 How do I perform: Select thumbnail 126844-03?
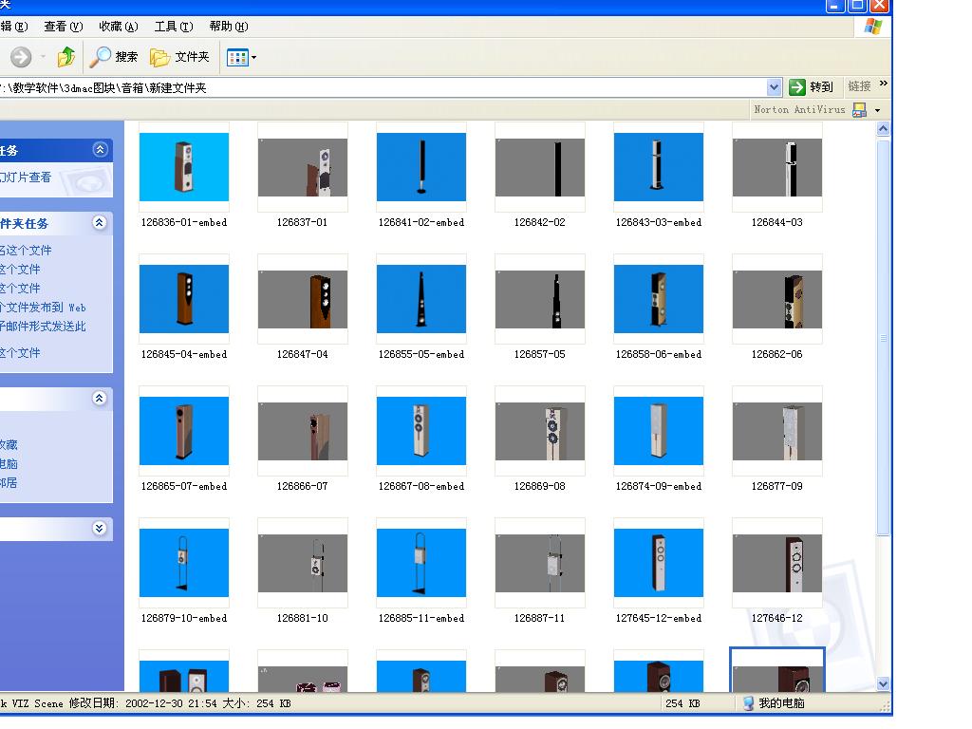tap(777, 167)
